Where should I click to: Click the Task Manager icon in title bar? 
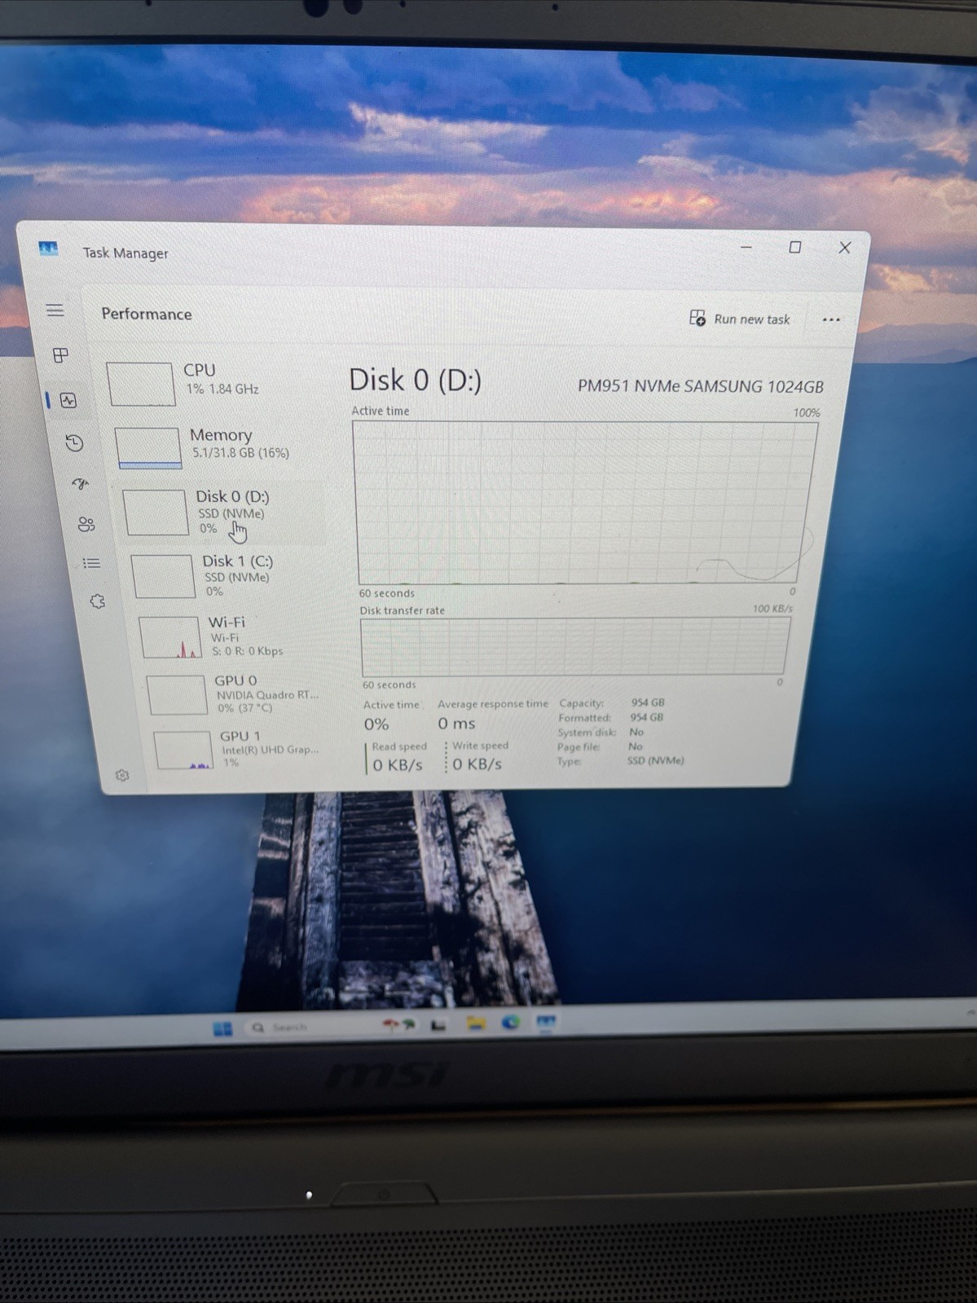tap(48, 249)
